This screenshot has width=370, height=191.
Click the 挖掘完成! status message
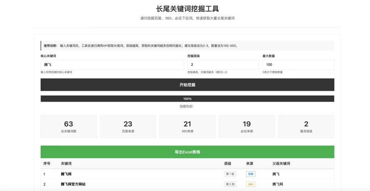point(186,106)
